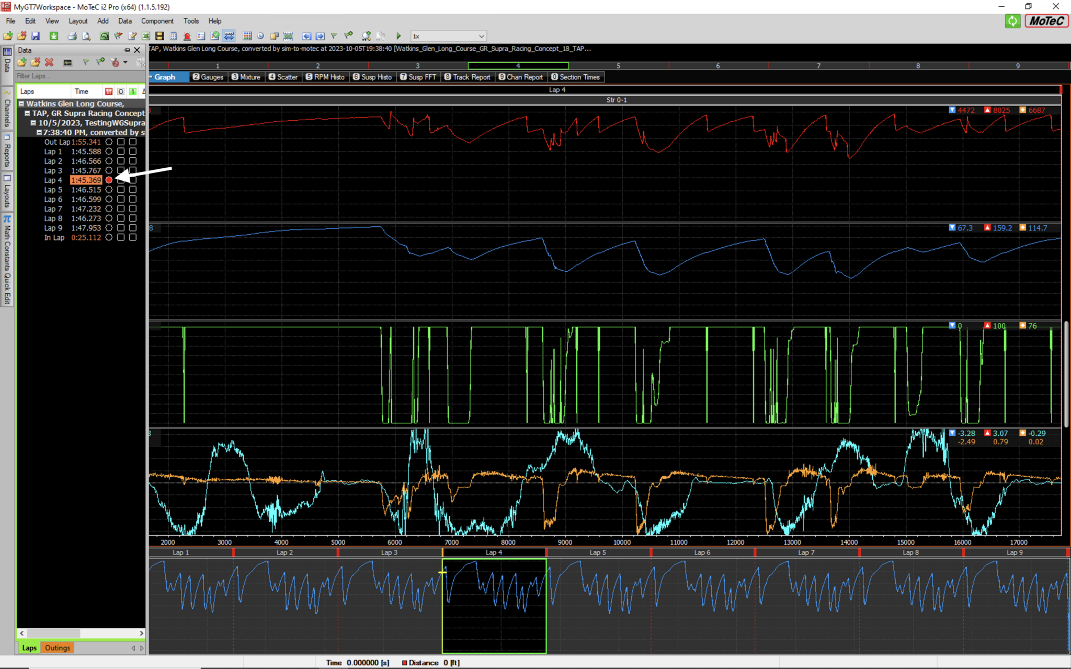The width and height of the screenshot is (1071, 669).
Task: Select Lap 4 as reference lap red marker
Action: pos(108,180)
